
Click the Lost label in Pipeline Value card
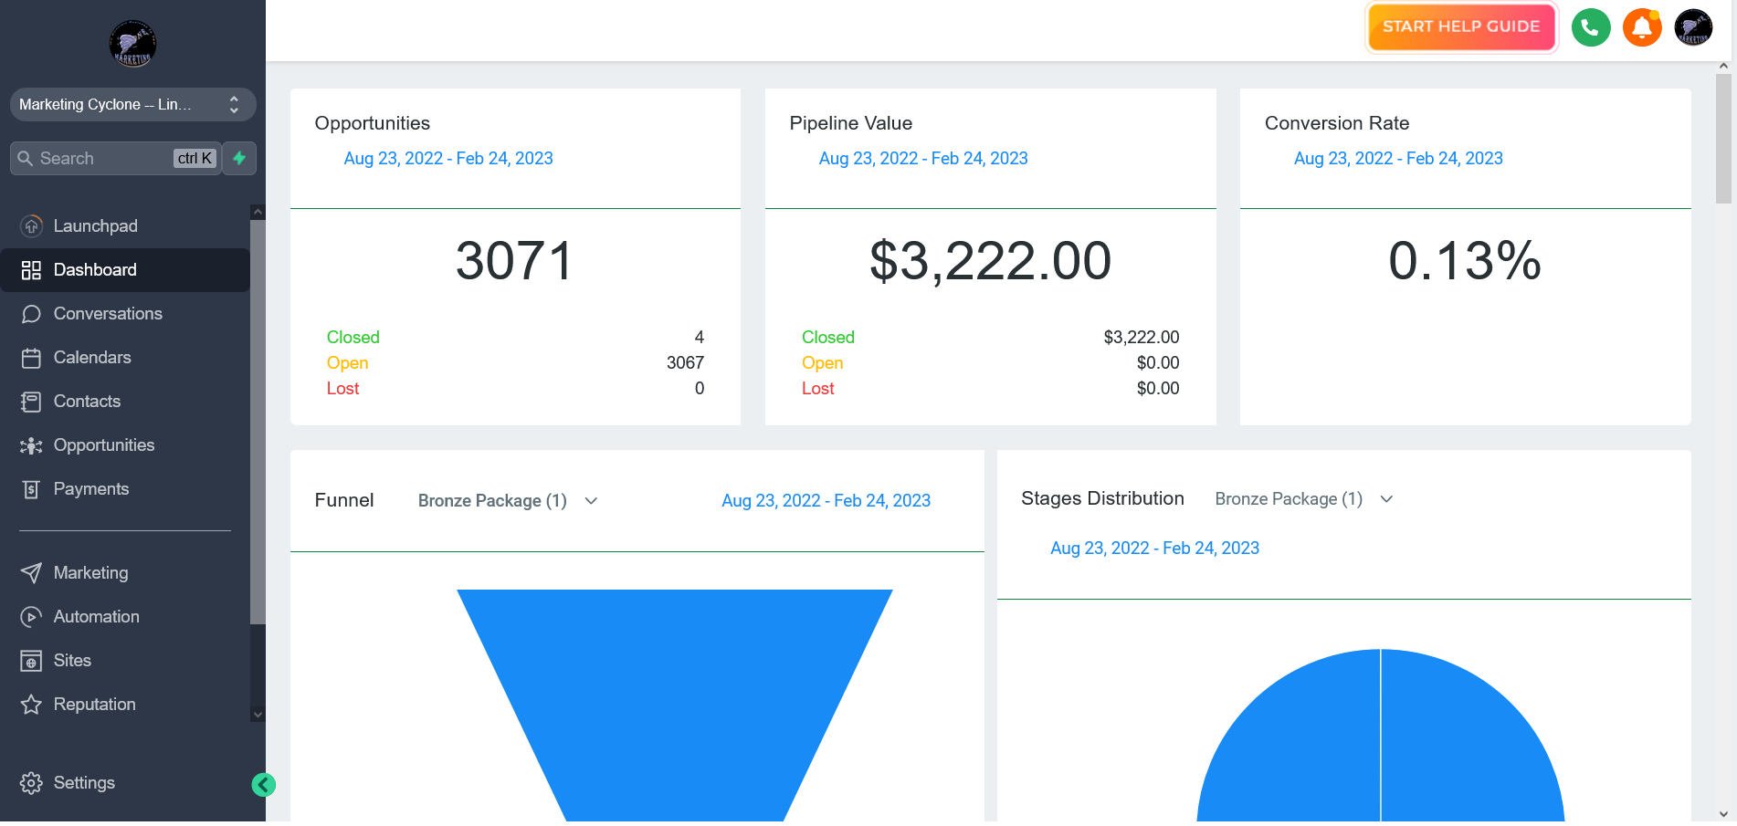[817, 388]
